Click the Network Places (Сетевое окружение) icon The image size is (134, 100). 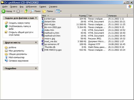(6, 61)
